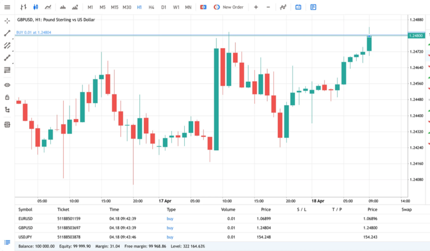This screenshot has width=430, height=251.
Task: Click the New Order button
Action: [x=229, y=7]
